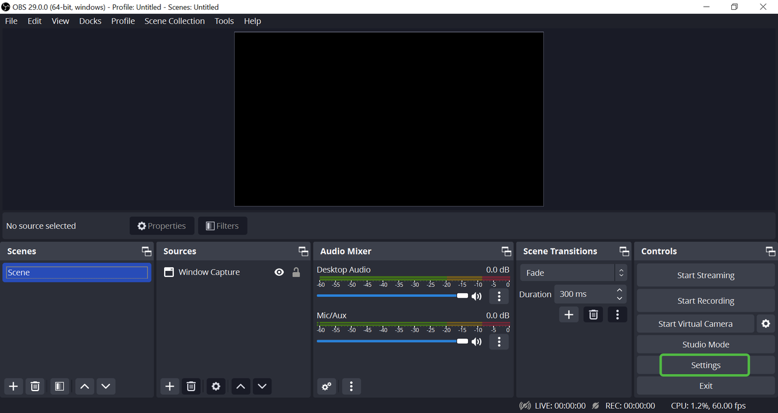Open the Scene Collection menu

click(x=174, y=21)
